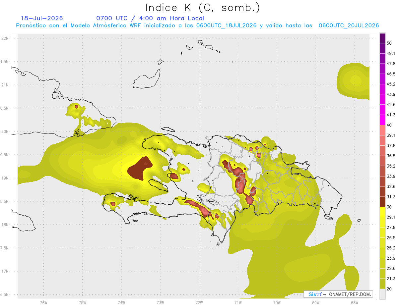Click the dark brown color bar segment between 30 and 31.3
Screen dimensions: 398x307
point(383,202)
